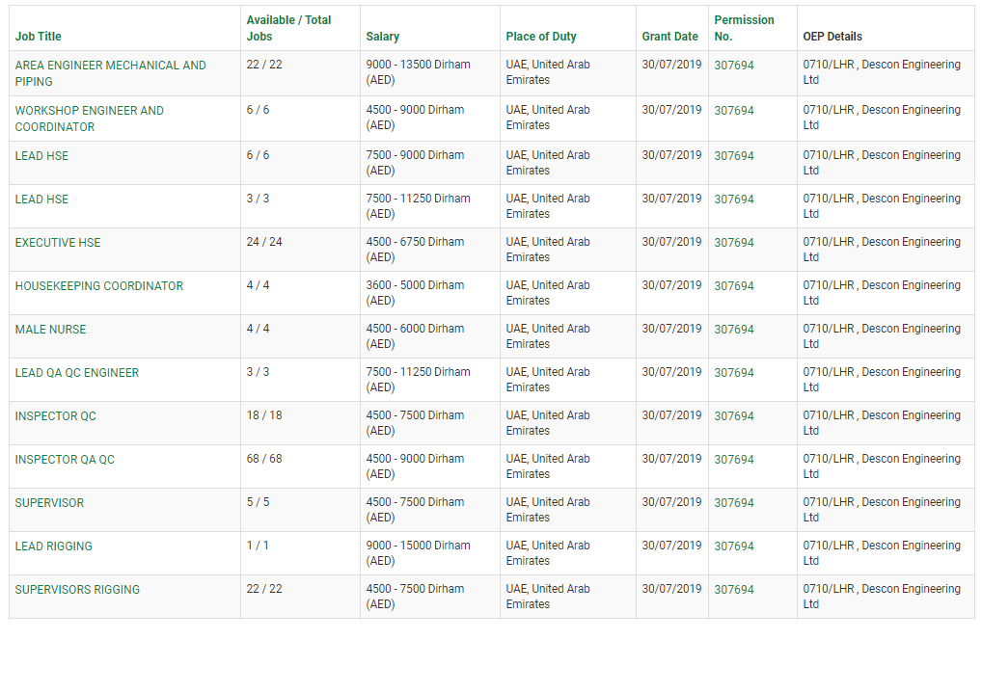Screen dimensions: 982x693
Task: Open permission 307694 in the INSPECTOR QC row
Action: [734, 415]
